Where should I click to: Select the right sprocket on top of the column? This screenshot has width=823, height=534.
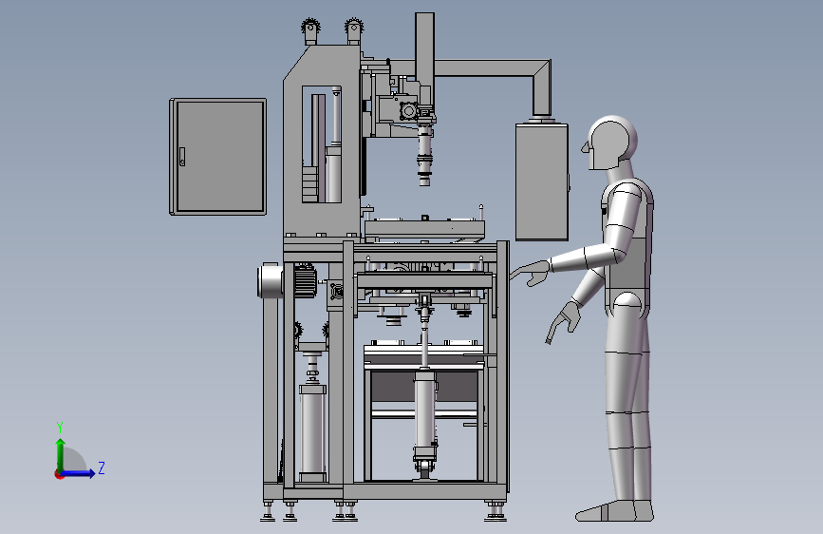click(354, 31)
